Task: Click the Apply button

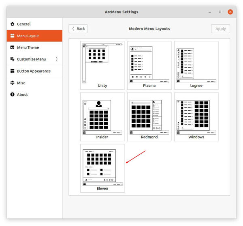Action: pos(220,29)
